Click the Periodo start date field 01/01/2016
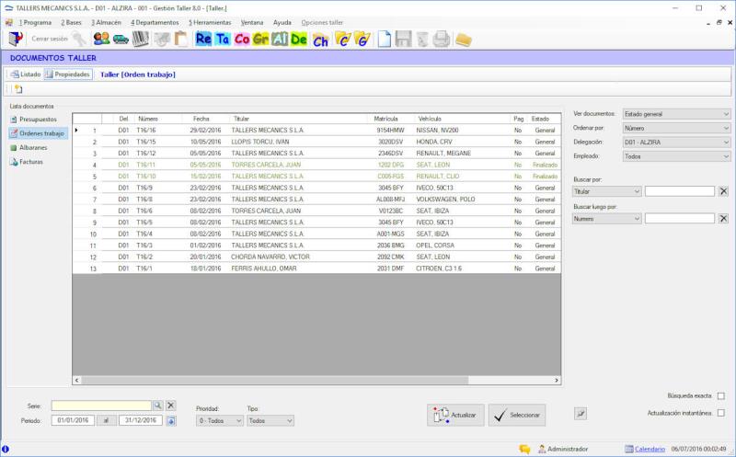 [x=73, y=420]
